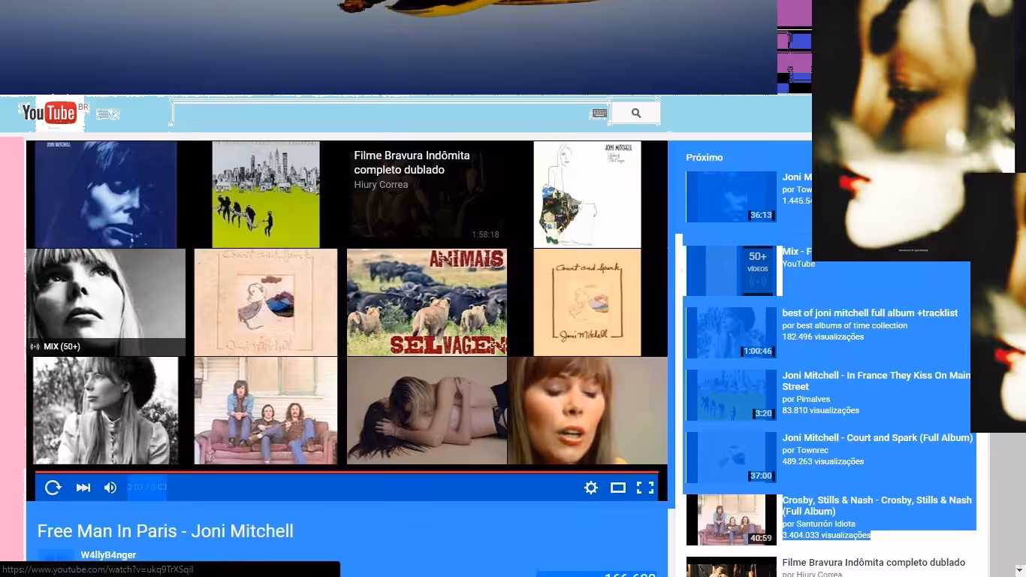Click the replay video button

[53, 488]
